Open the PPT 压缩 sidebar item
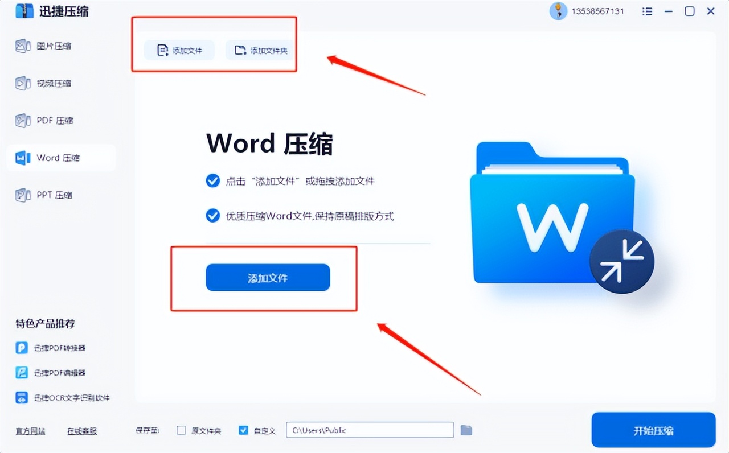The height and width of the screenshot is (453, 729). point(43,195)
